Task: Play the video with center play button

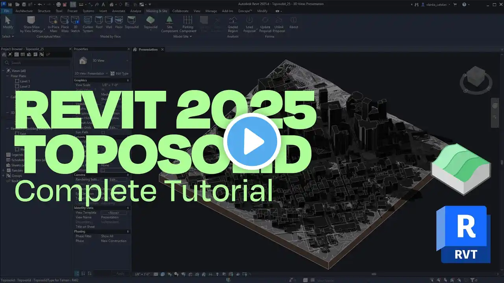Action: point(252,141)
